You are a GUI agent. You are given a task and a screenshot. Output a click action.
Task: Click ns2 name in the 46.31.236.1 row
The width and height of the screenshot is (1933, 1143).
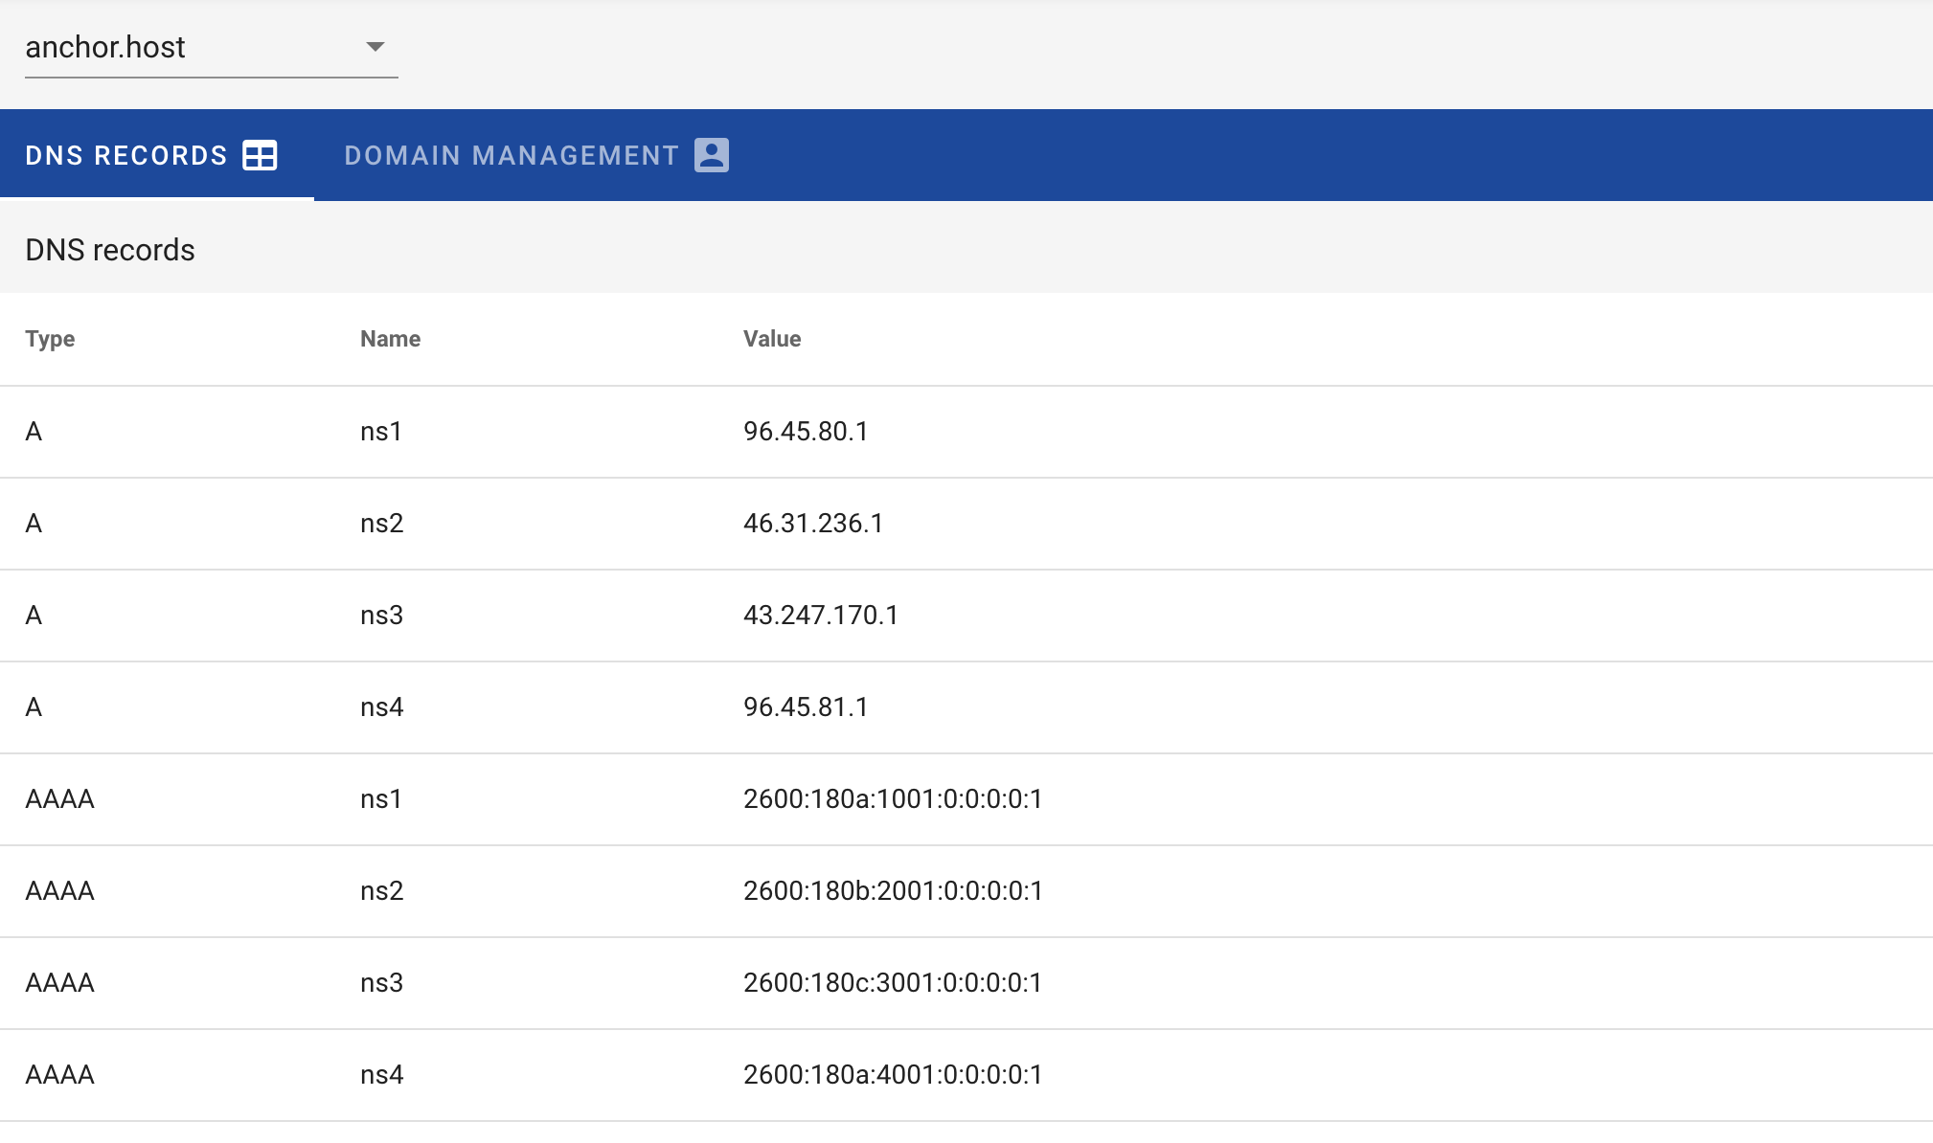(x=382, y=524)
